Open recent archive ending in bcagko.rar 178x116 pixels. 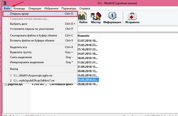40,75
